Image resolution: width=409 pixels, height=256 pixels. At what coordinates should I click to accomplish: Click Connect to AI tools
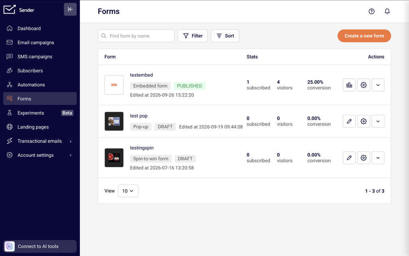click(x=40, y=246)
